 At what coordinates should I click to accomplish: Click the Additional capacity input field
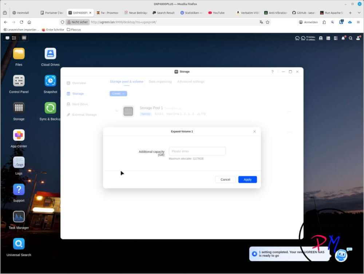[x=197, y=151]
